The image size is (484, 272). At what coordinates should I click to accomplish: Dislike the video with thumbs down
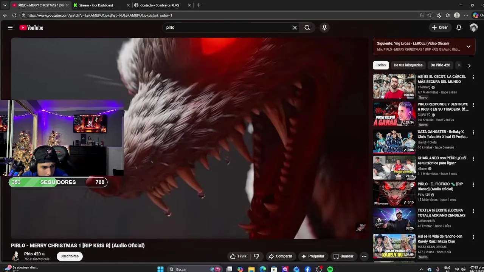click(256, 256)
